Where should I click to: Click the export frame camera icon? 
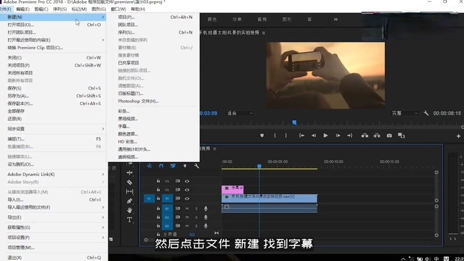point(388,136)
